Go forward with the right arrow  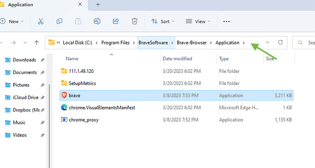pyautogui.click(x=13, y=43)
